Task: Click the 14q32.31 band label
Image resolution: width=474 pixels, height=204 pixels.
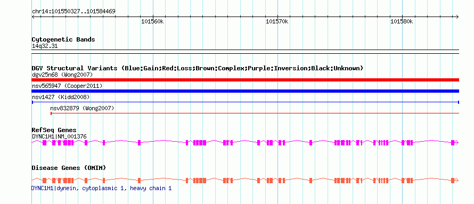Action: tap(45, 46)
